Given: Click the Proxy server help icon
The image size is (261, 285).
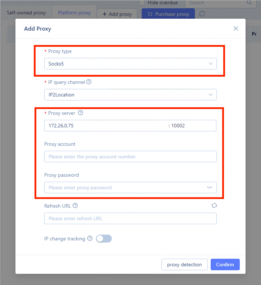Looking at the screenshot, I should point(81,113).
